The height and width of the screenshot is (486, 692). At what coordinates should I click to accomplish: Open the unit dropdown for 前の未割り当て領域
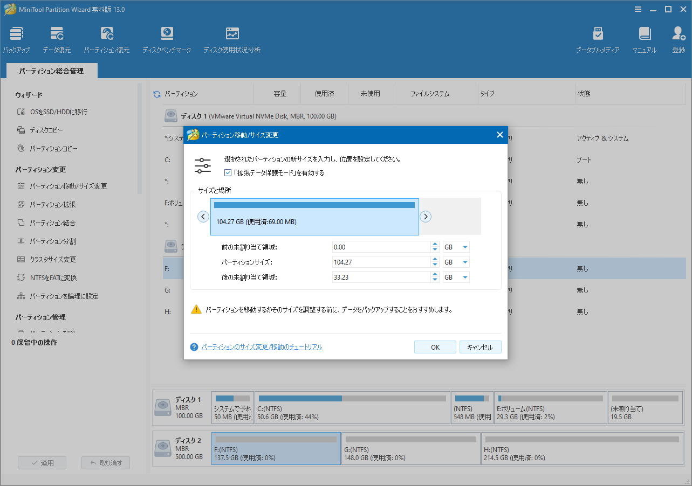coord(456,247)
